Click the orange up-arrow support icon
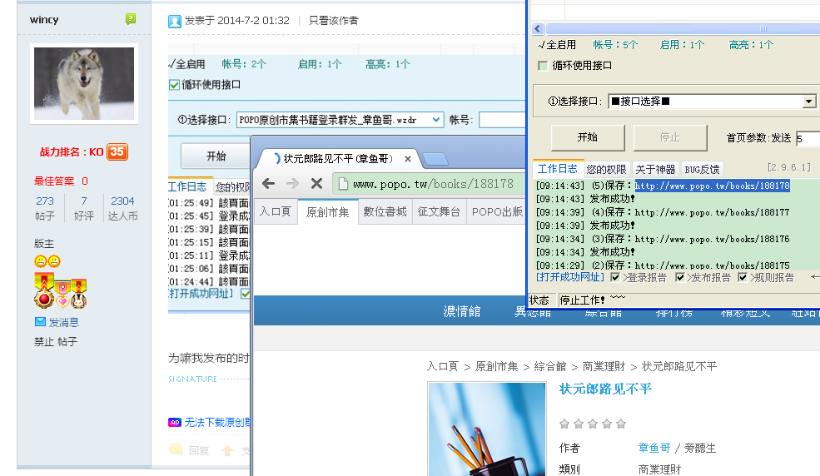 [x=227, y=450]
